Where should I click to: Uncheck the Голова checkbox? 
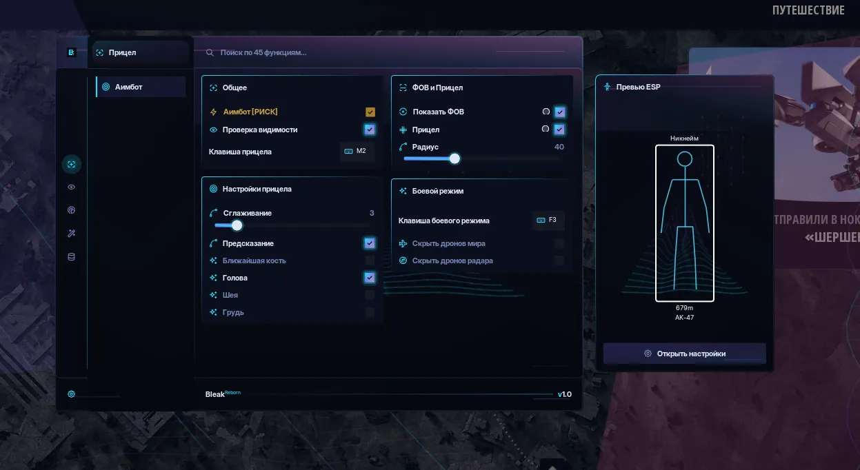370,278
